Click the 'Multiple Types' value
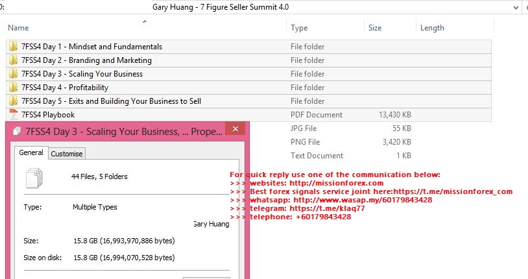528x279 pixels. (x=95, y=207)
